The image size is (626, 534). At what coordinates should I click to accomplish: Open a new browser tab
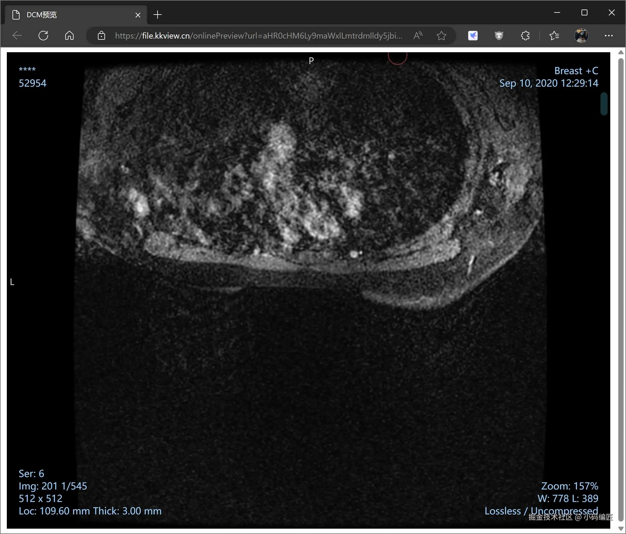tap(158, 15)
